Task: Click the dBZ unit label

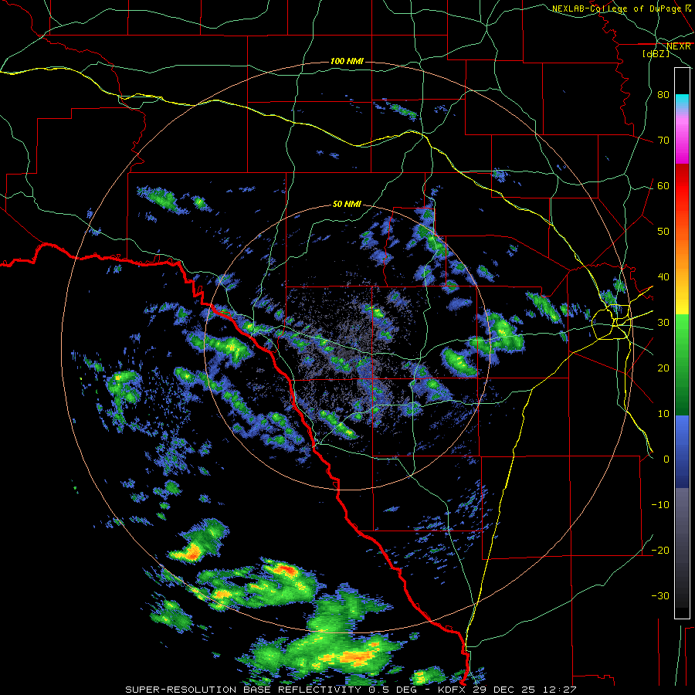Action: pyautogui.click(x=656, y=53)
